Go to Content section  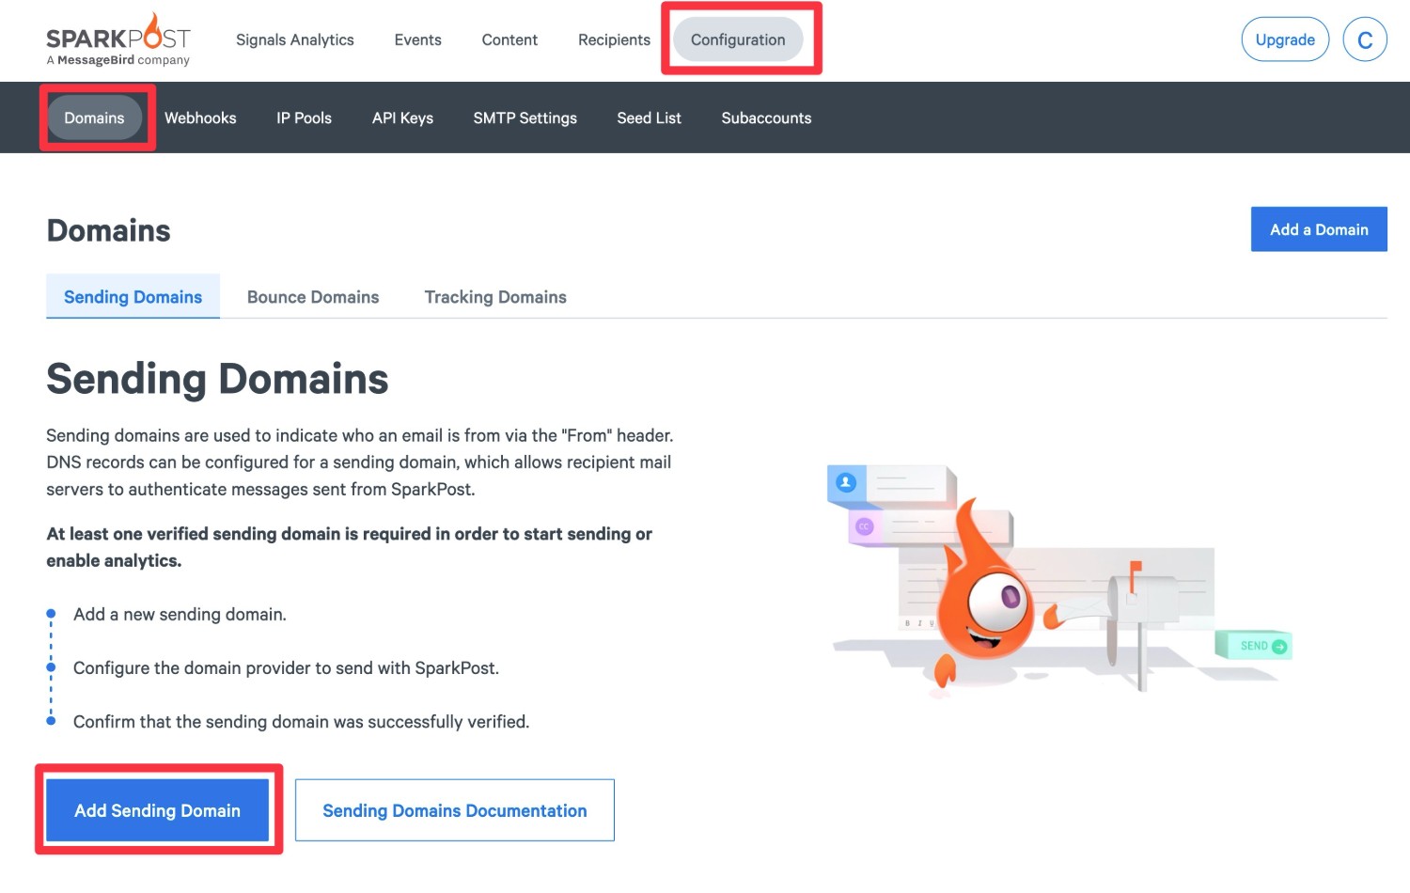(x=509, y=39)
